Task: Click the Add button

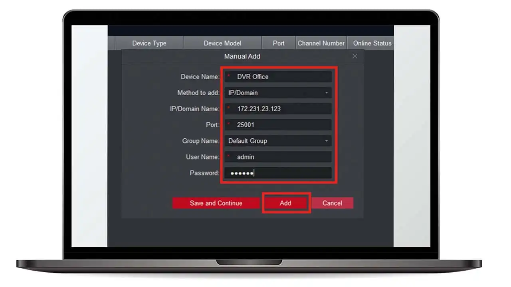Action: (285, 203)
